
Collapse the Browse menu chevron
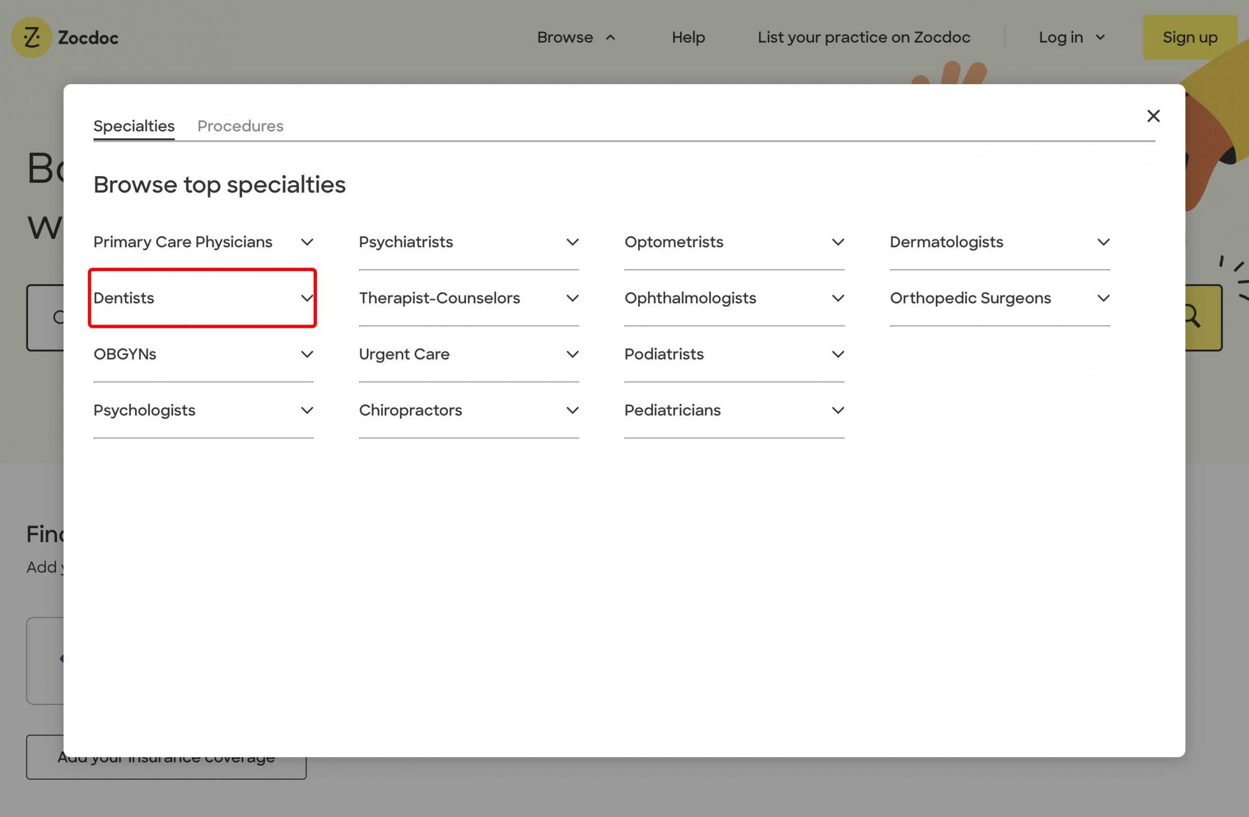610,38
